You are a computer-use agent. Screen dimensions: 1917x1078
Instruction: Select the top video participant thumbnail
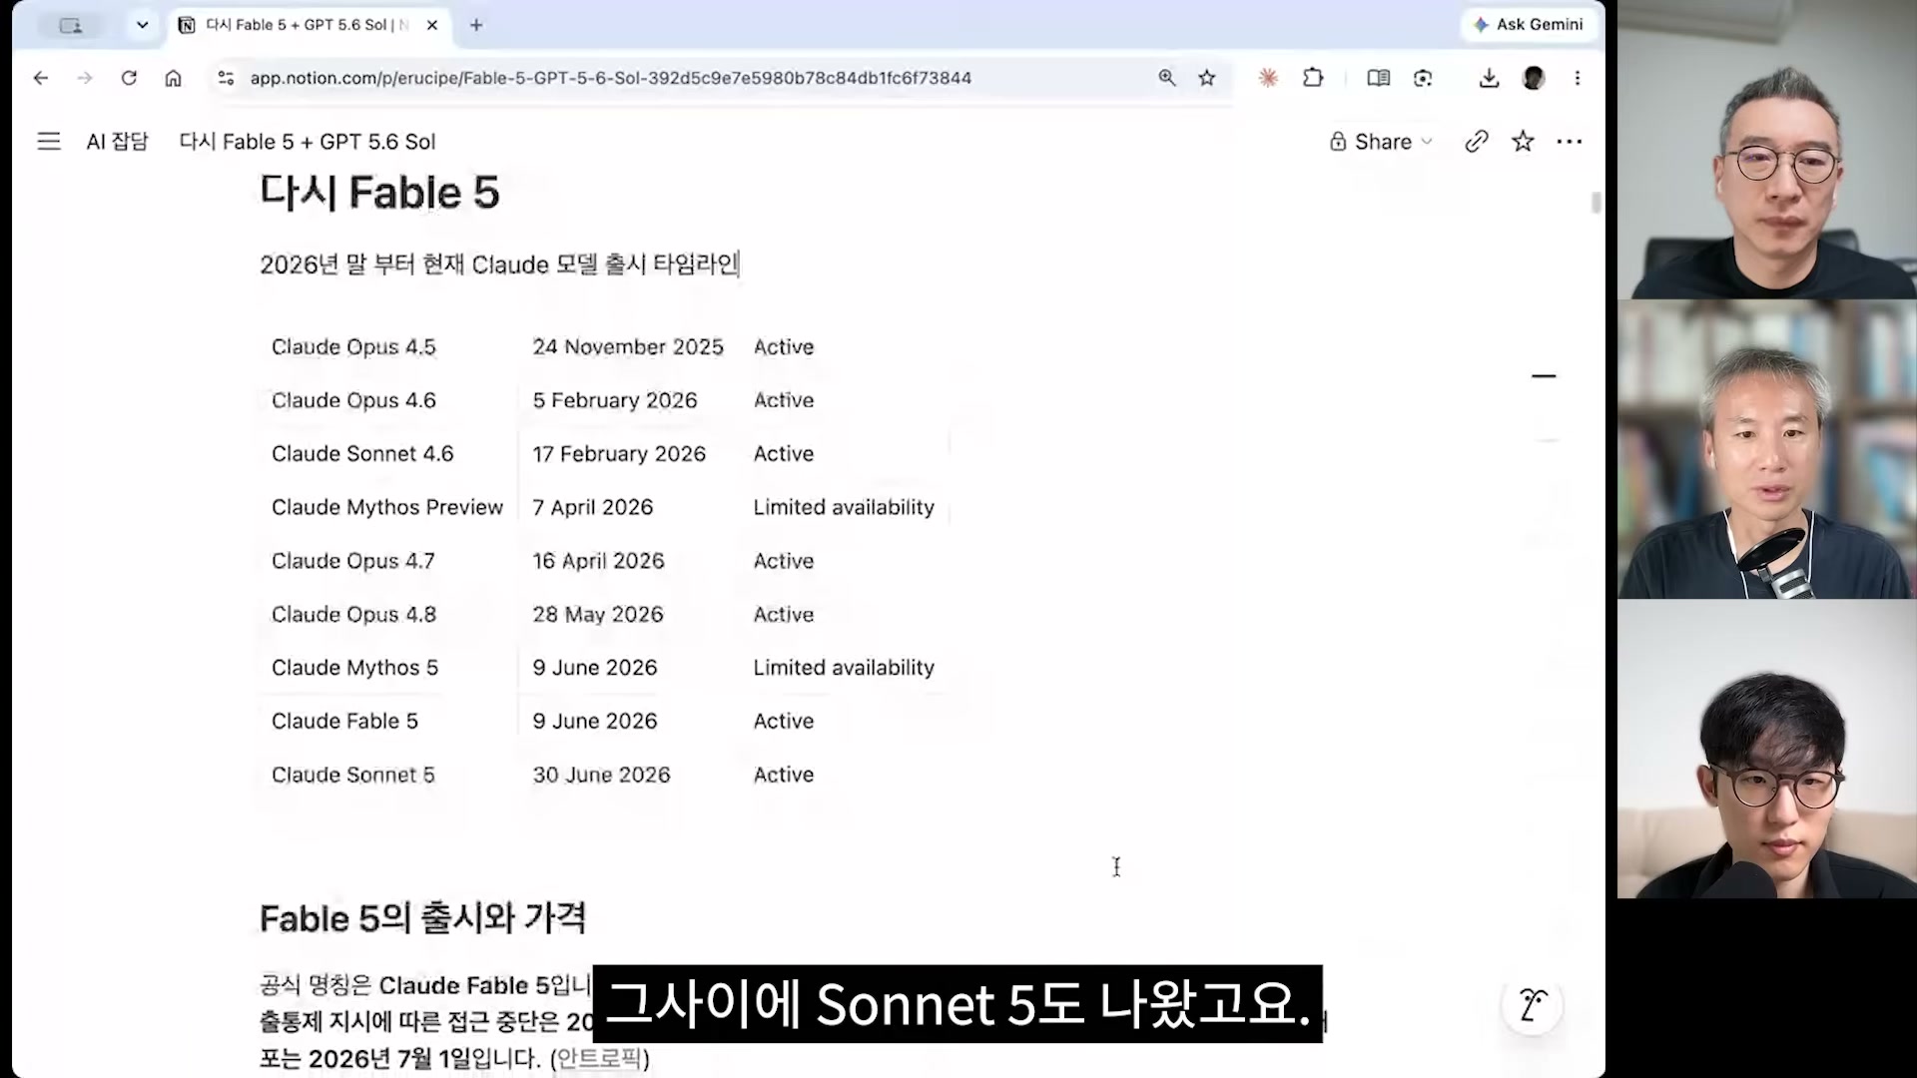tap(1767, 150)
